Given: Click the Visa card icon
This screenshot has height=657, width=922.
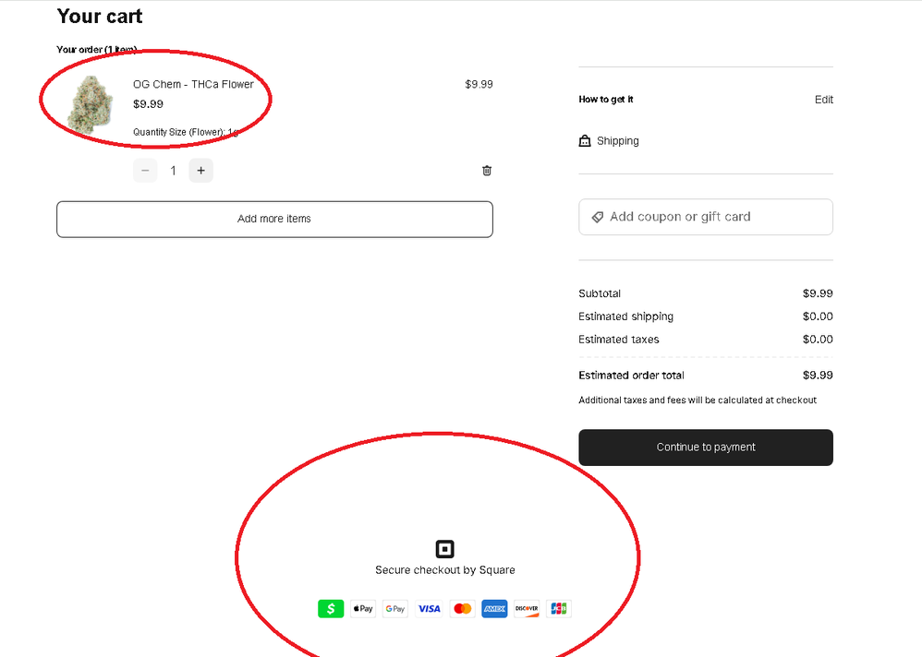Looking at the screenshot, I should 429,609.
